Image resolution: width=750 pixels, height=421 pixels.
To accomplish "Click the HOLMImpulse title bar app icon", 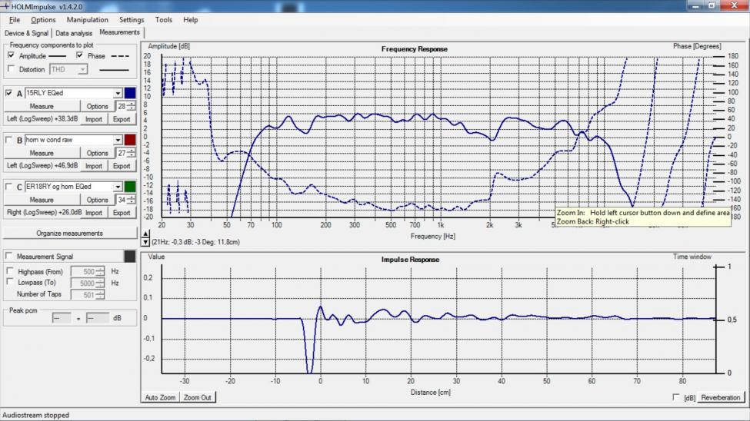I will (x=6, y=6).
